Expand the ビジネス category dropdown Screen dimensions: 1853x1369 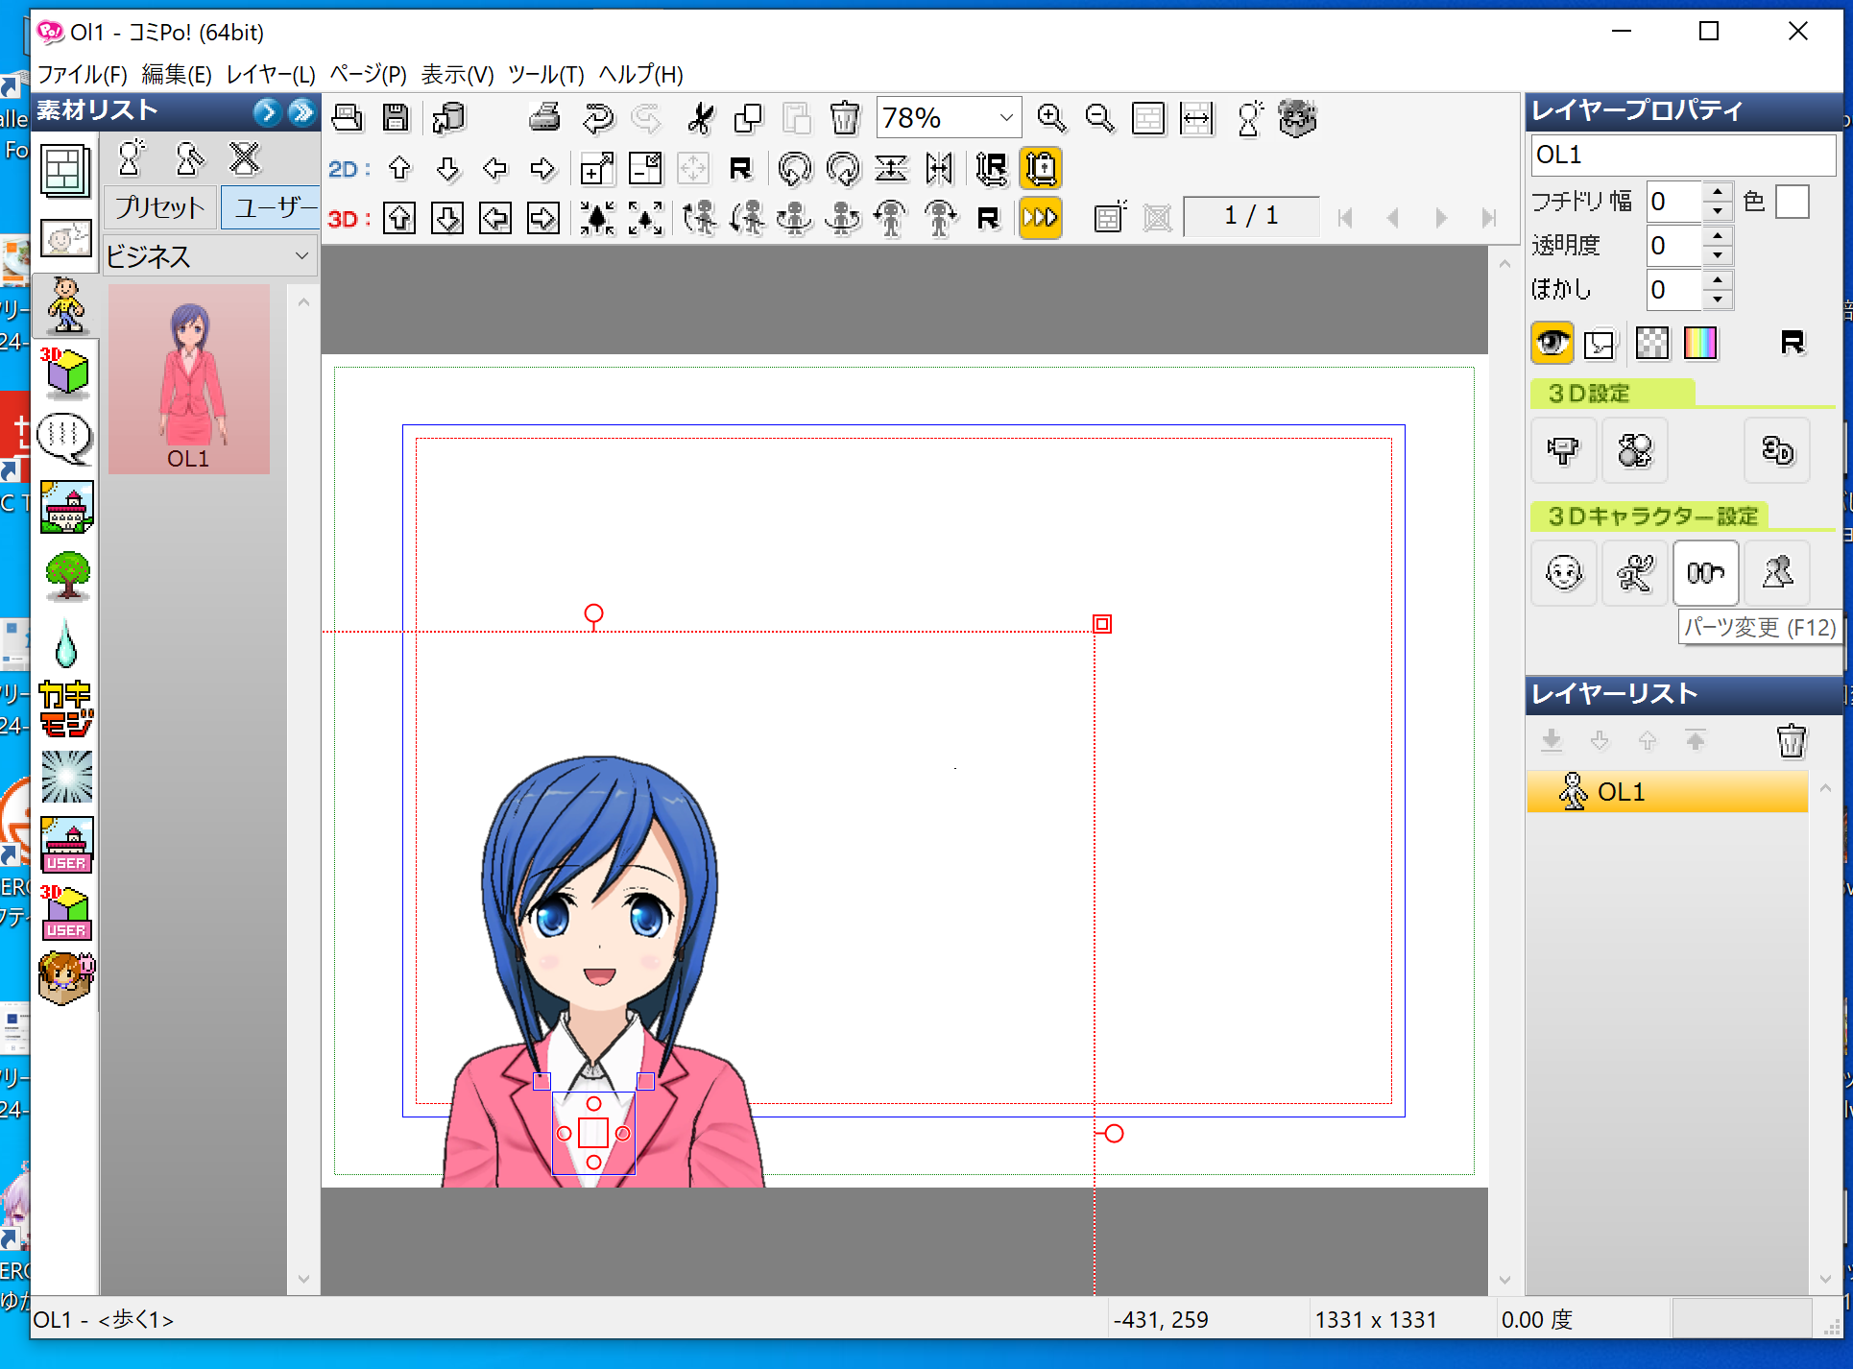(301, 256)
